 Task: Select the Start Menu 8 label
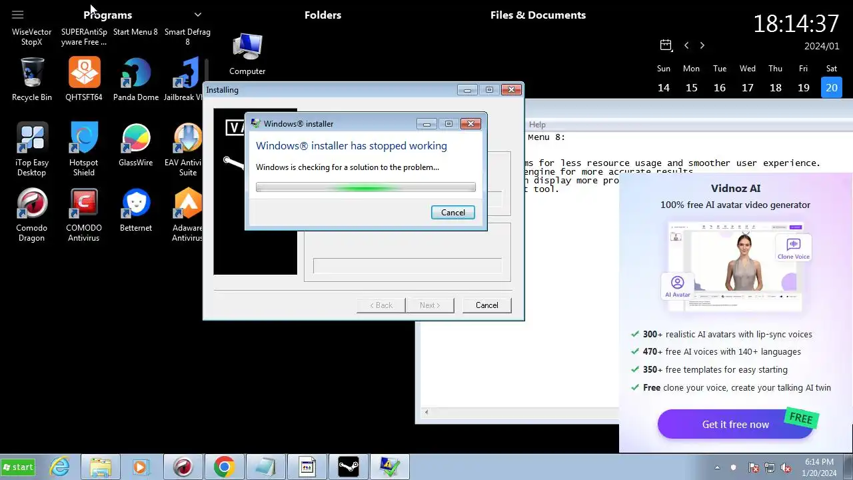(x=136, y=32)
